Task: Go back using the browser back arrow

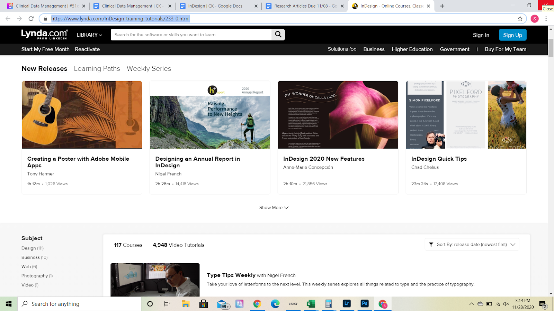Action: 8,19
